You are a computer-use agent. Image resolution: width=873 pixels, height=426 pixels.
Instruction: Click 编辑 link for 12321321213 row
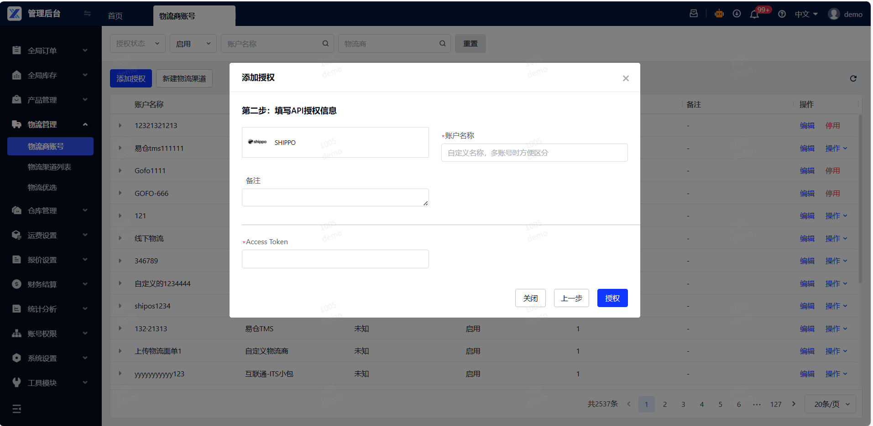tap(807, 126)
